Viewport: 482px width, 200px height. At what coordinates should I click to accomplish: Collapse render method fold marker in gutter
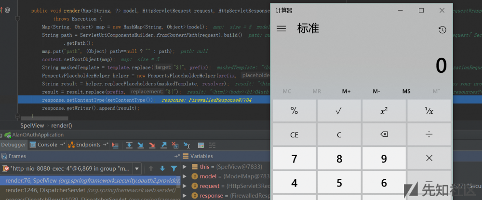pyautogui.click(x=17, y=19)
